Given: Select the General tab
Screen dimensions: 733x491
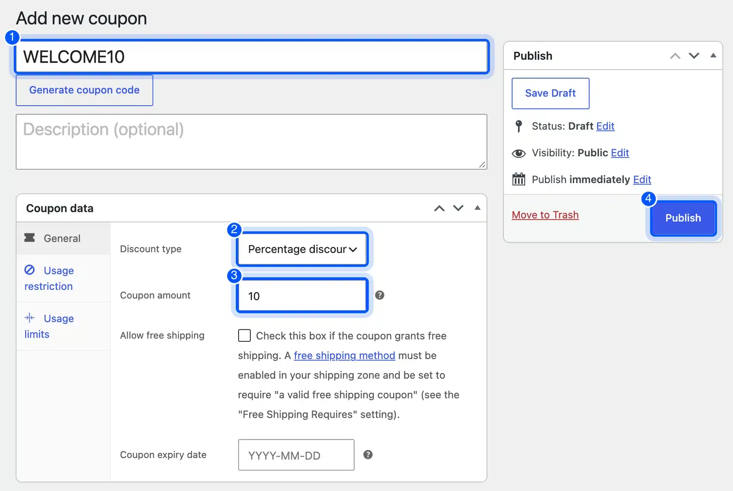Looking at the screenshot, I should click(64, 239).
